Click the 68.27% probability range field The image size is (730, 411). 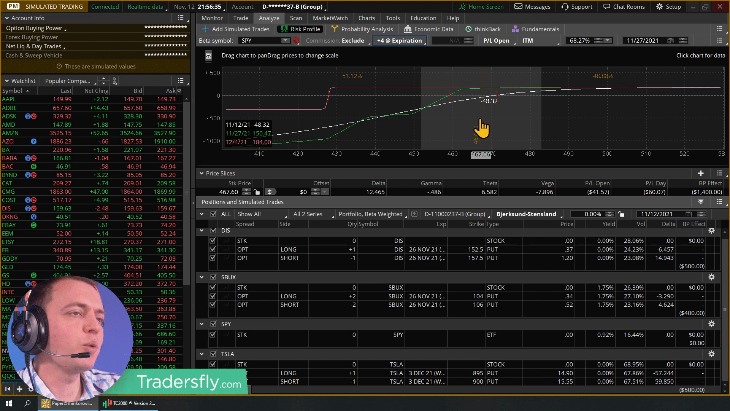coord(579,40)
